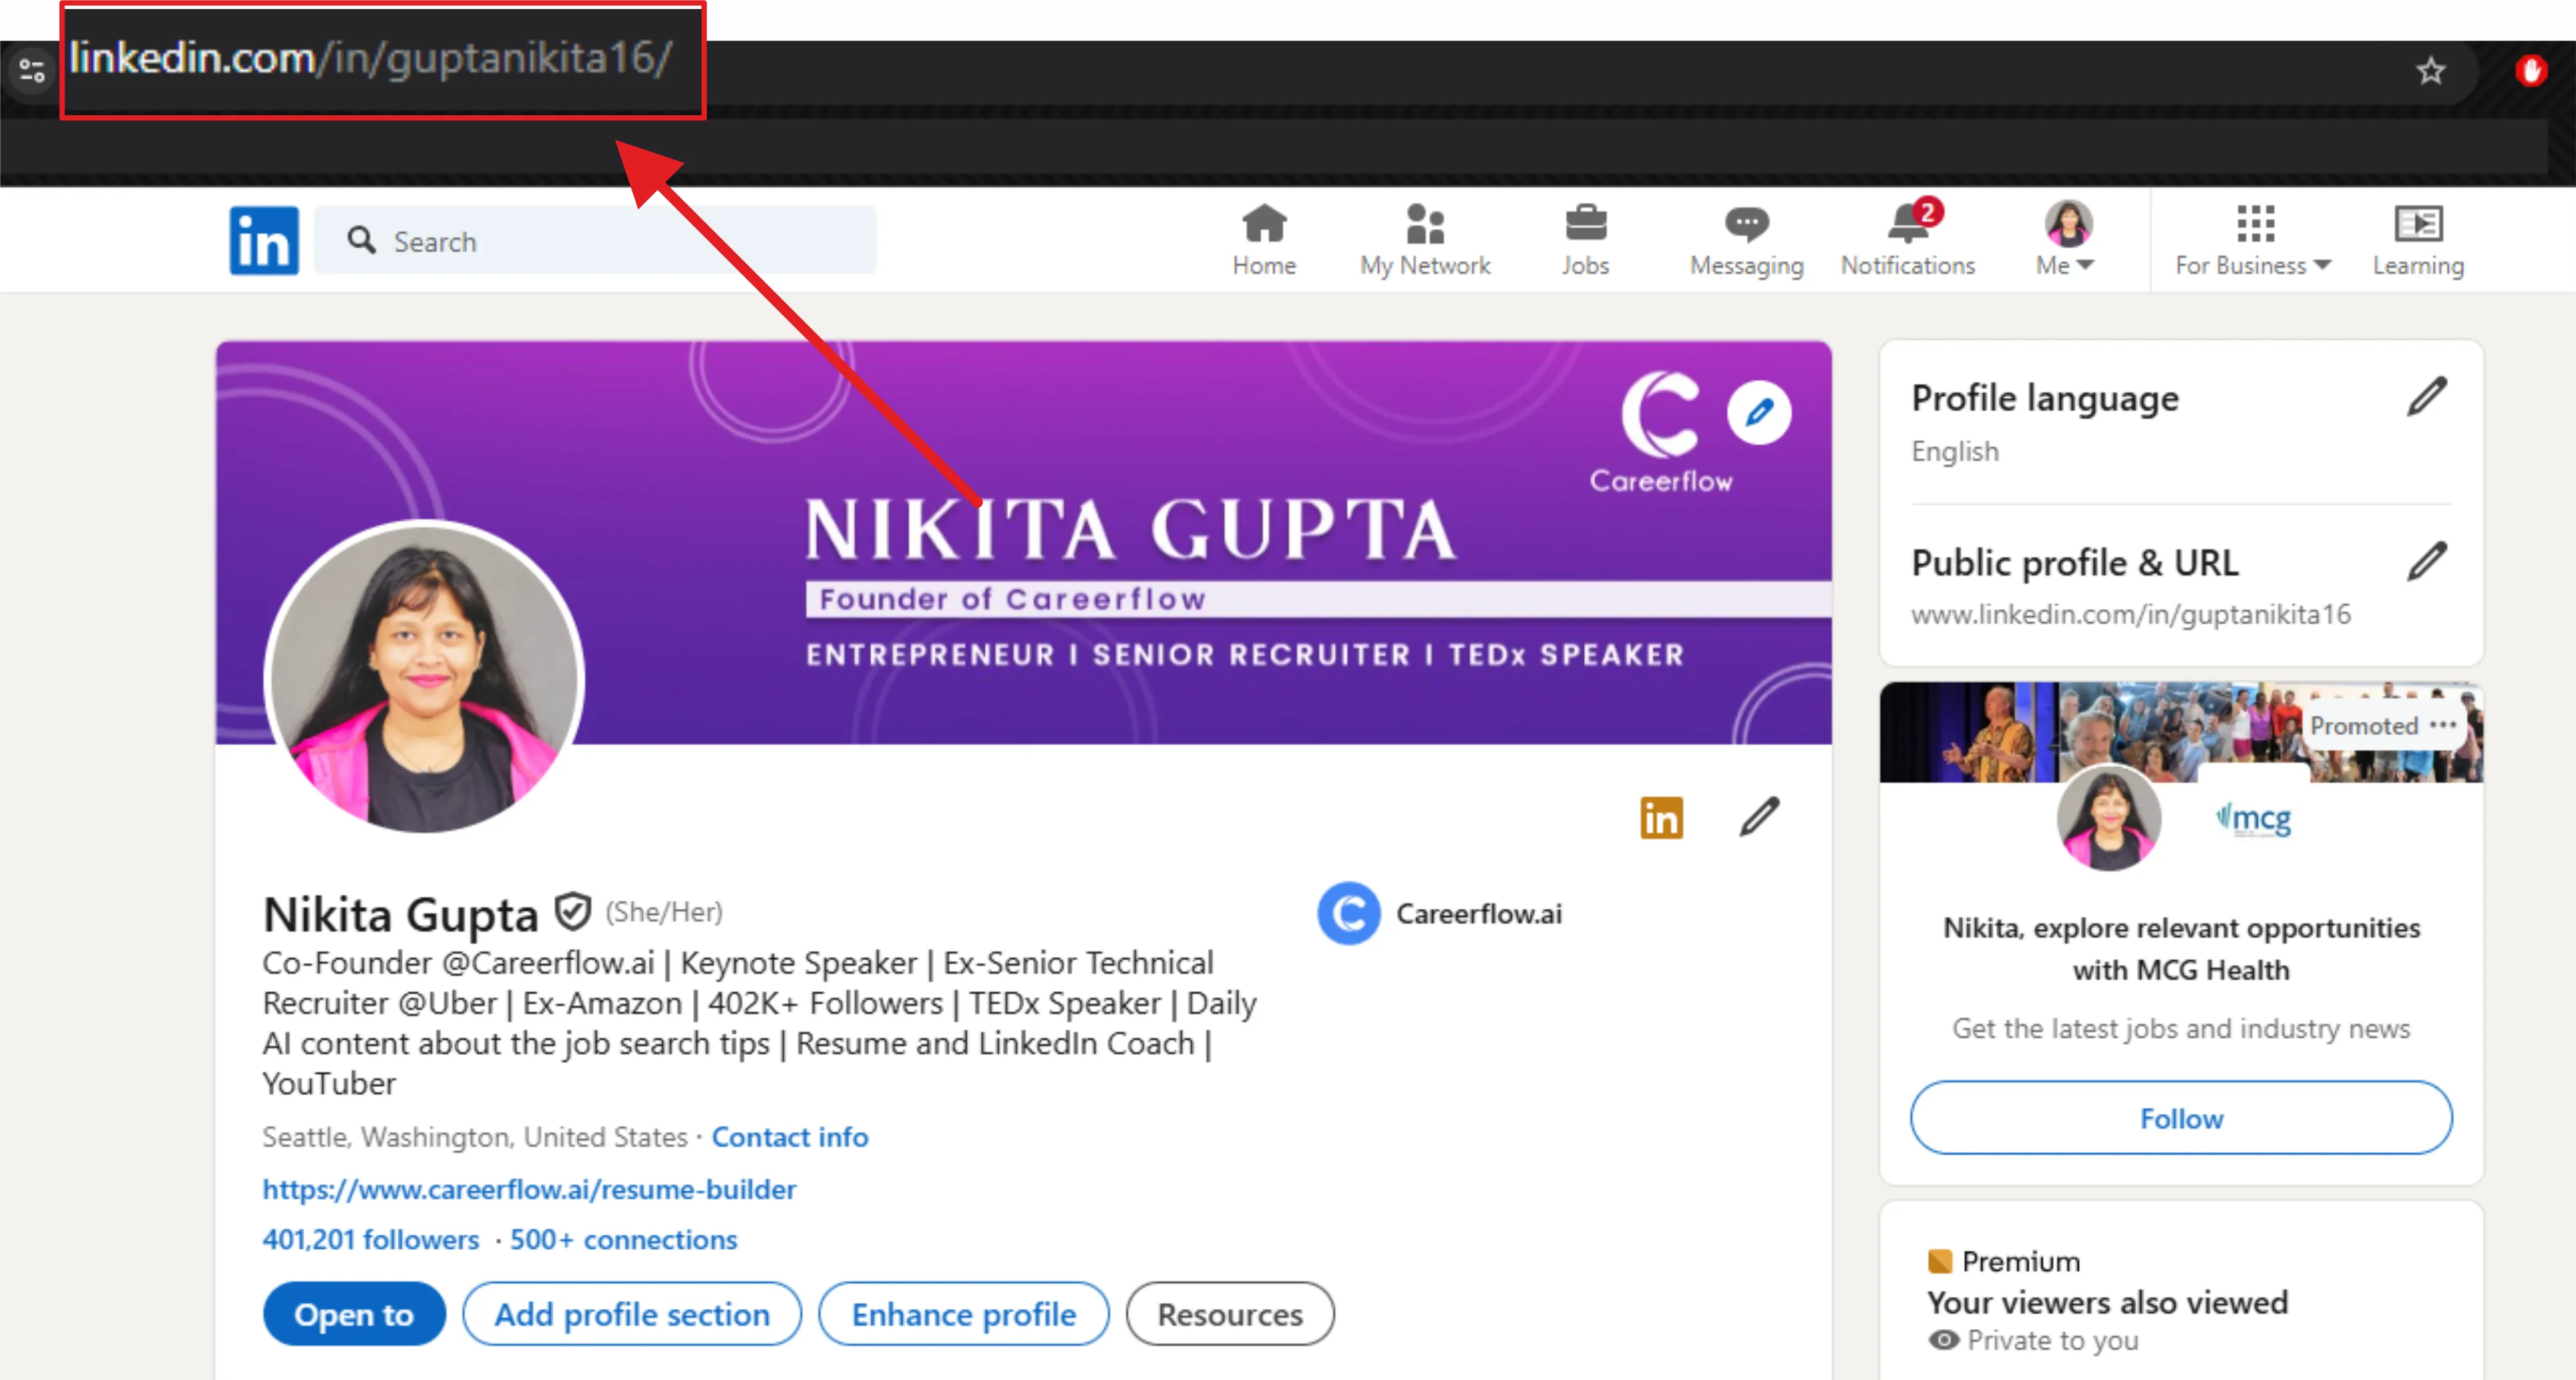
Task: Open the Careerflow.ai company link
Action: pyautogui.click(x=1478, y=914)
